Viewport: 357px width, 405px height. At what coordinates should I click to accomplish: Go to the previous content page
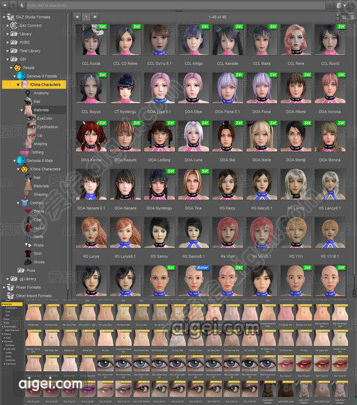tap(77, 17)
